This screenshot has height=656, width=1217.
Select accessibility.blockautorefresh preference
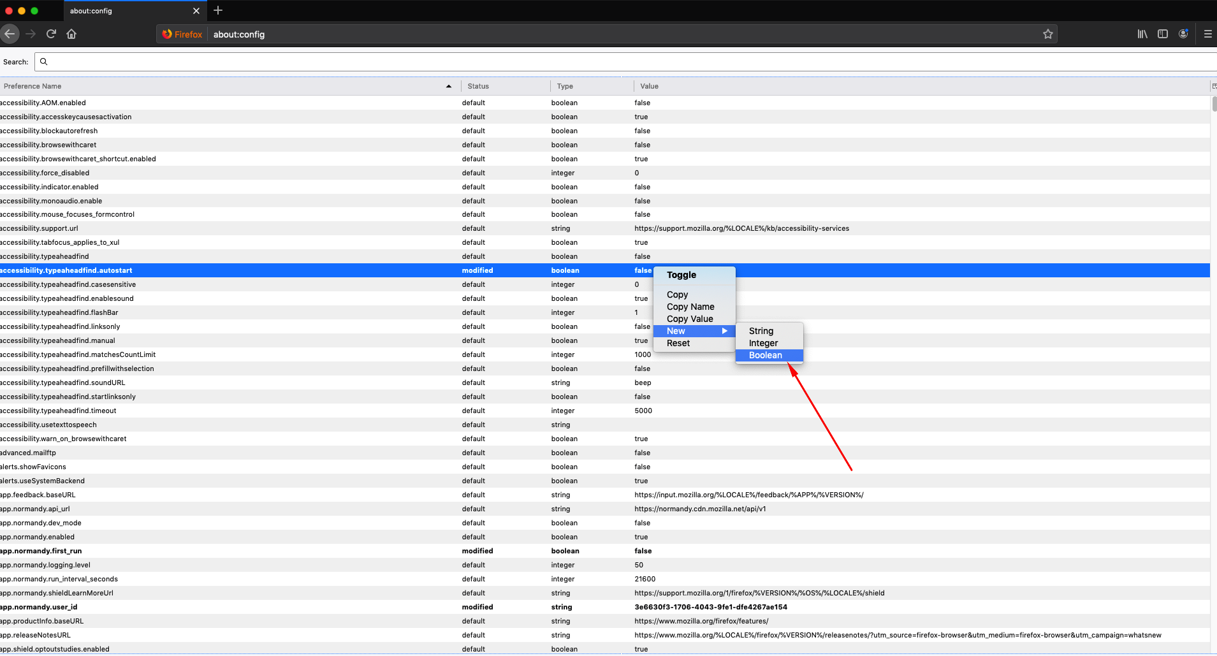[x=604, y=131]
